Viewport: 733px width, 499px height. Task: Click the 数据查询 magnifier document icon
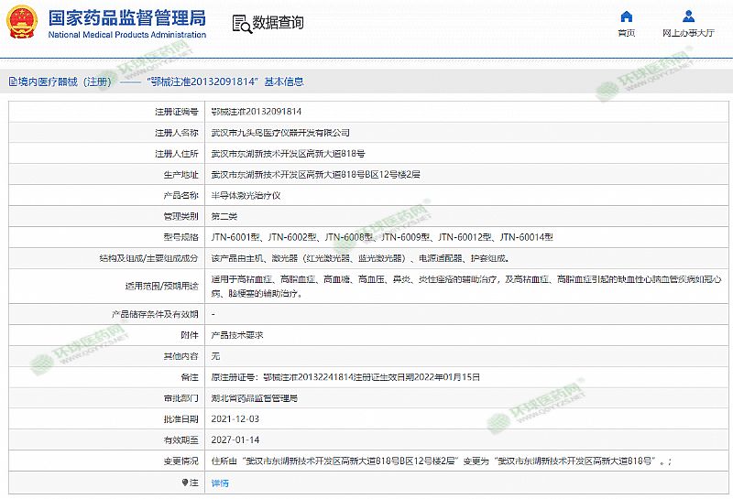[x=239, y=24]
